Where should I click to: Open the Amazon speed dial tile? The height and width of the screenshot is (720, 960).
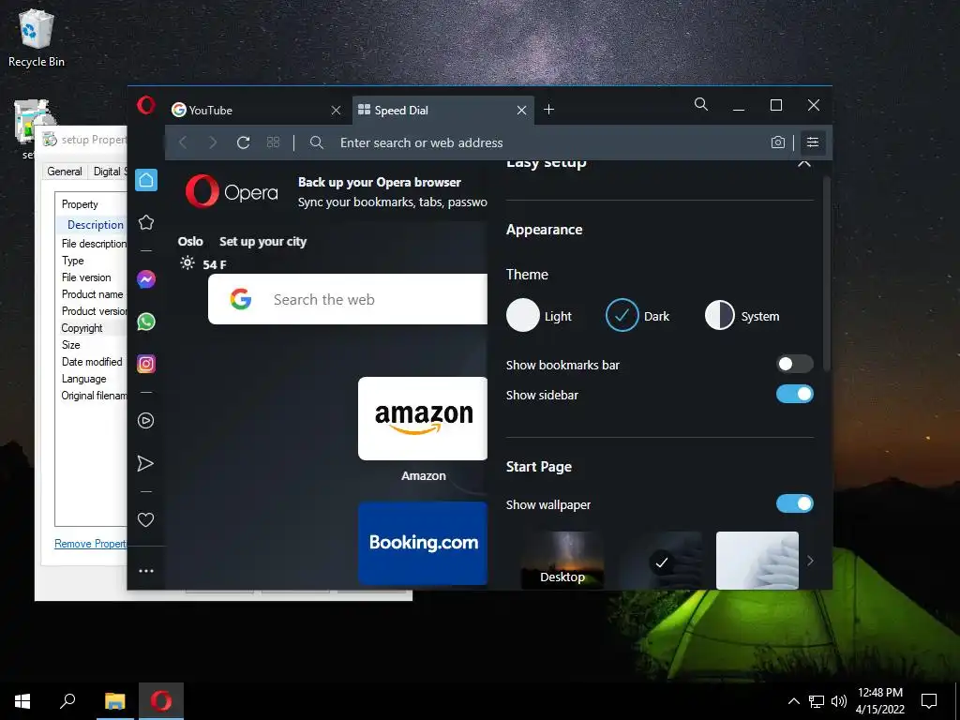423,418
